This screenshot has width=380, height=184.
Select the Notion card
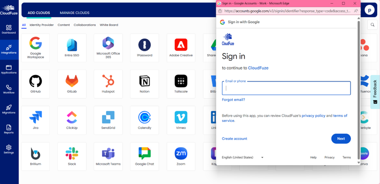pyautogui.click(x=145, y=84)
